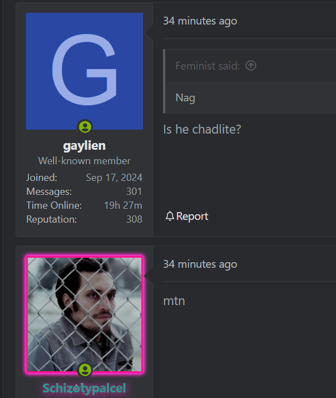Click the Reputation score 308

click(x=134, y=219)
